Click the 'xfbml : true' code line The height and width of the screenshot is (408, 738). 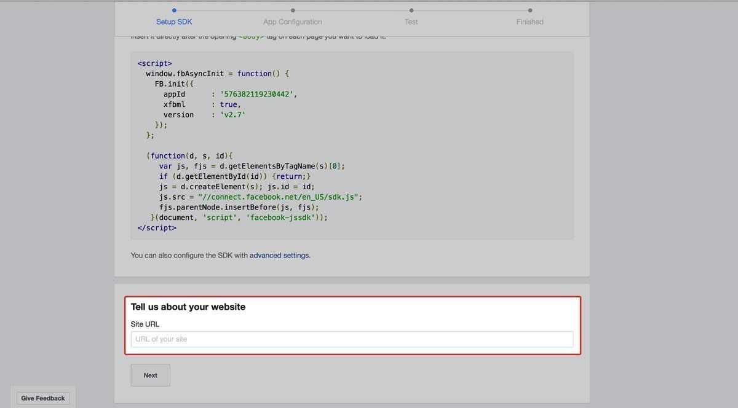click(x=202, y=104)
